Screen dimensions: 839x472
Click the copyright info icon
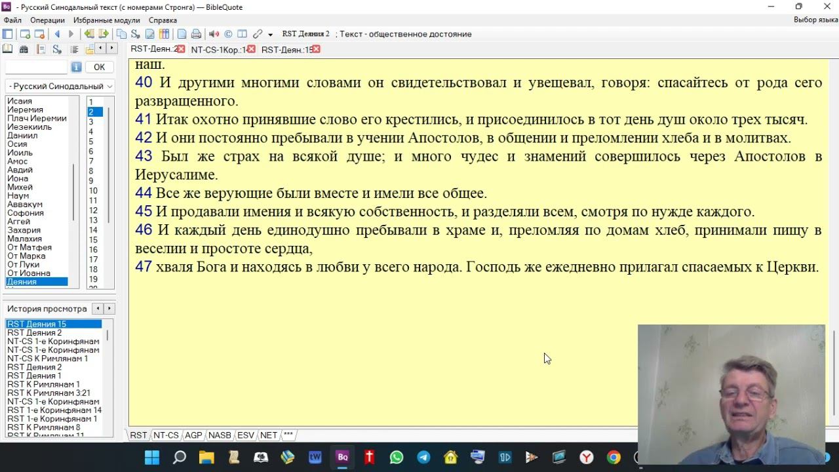[228, 34]
